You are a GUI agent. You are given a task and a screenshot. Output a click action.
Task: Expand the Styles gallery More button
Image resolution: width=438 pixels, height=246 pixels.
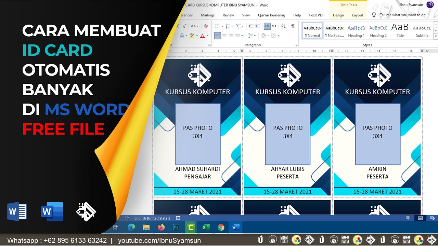coord(436,36)
